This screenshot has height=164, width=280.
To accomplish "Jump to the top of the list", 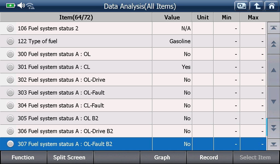I will coord(273,28).
